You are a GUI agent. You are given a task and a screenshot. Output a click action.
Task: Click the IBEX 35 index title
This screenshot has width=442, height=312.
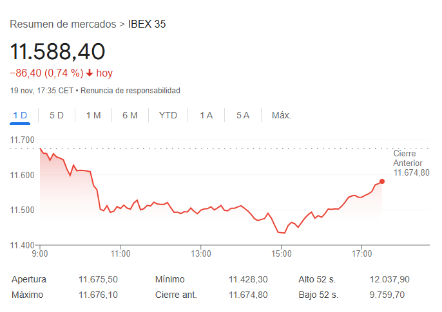[x=147, y=24]
